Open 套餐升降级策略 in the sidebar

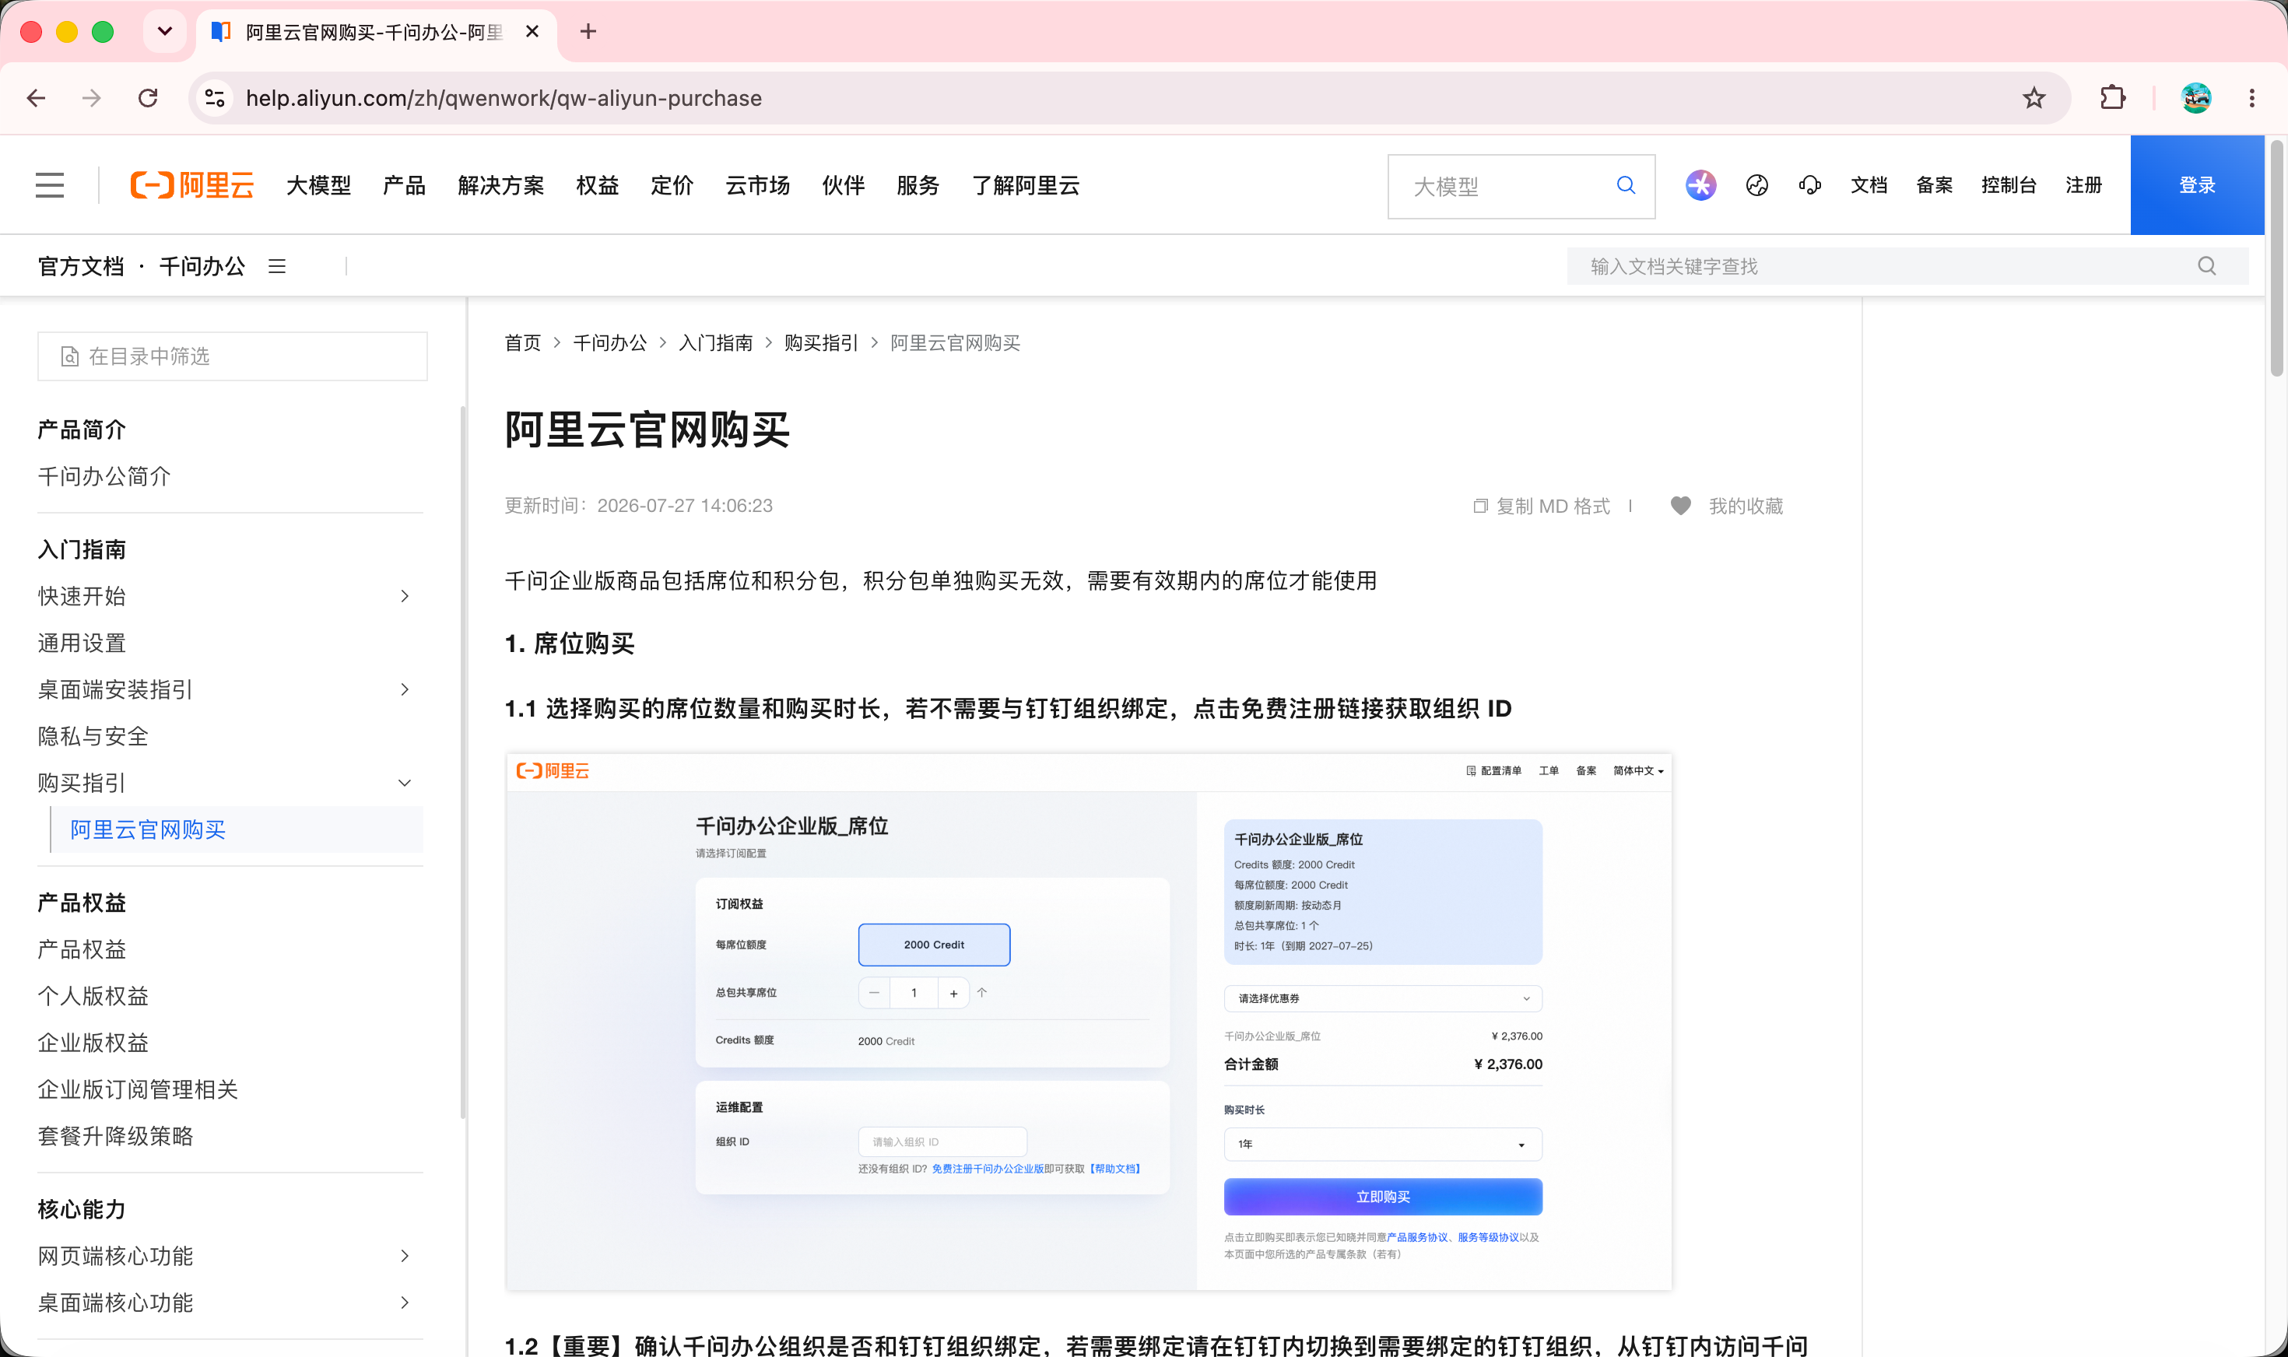[x=116, y=1136]
